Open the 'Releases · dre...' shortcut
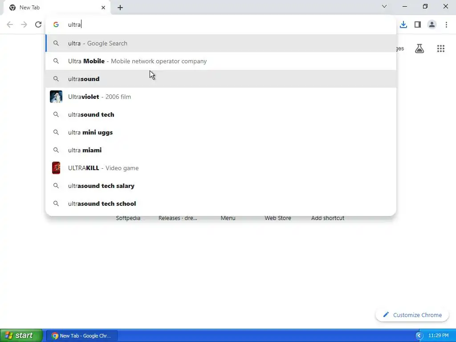The width and height of the screenshot is (456, 342). click(178, 218)
